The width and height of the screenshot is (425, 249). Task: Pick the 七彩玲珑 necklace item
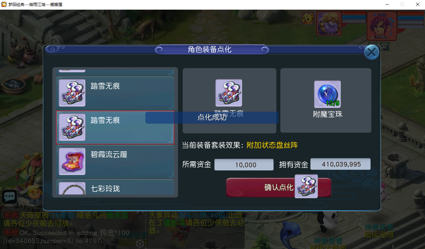click(115, 187)
